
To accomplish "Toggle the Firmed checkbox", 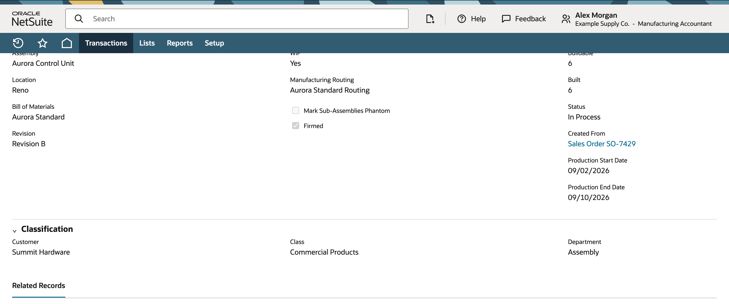I will [295, 126].
